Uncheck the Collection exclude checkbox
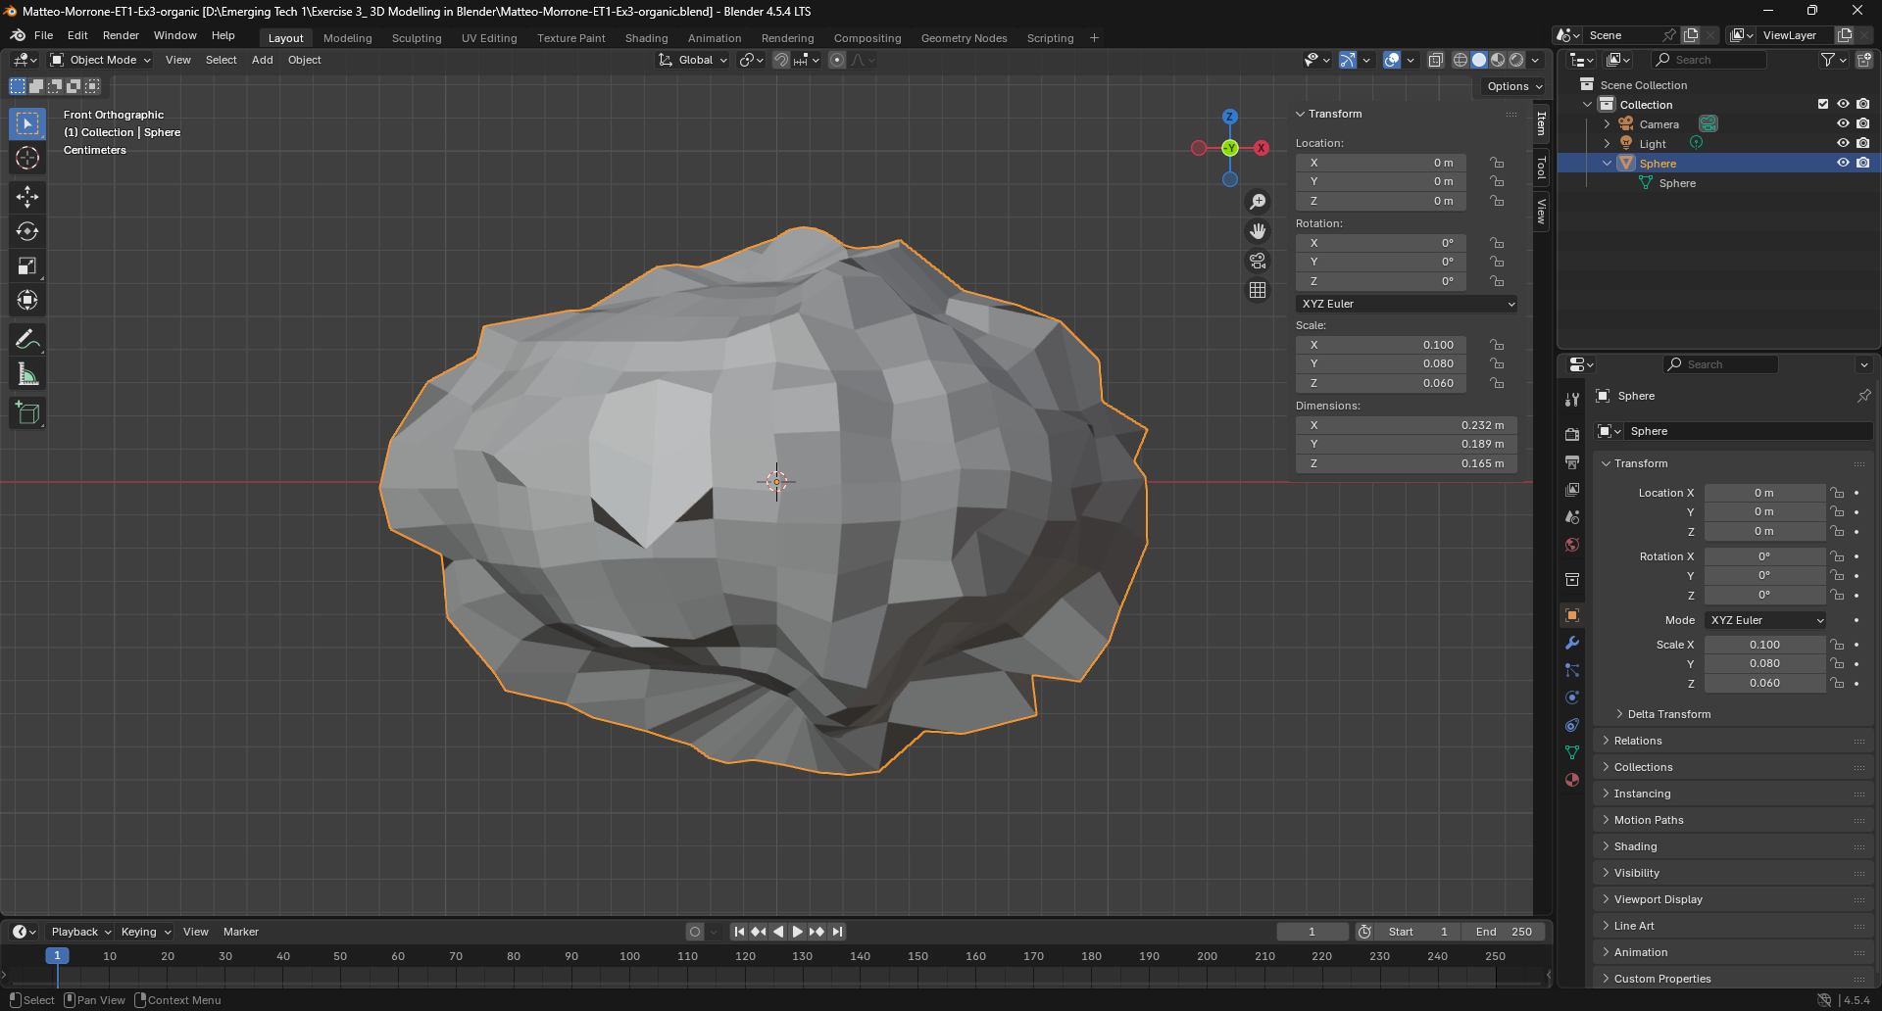Viewport: 1882px width, 1011px height. [1823, 104]
